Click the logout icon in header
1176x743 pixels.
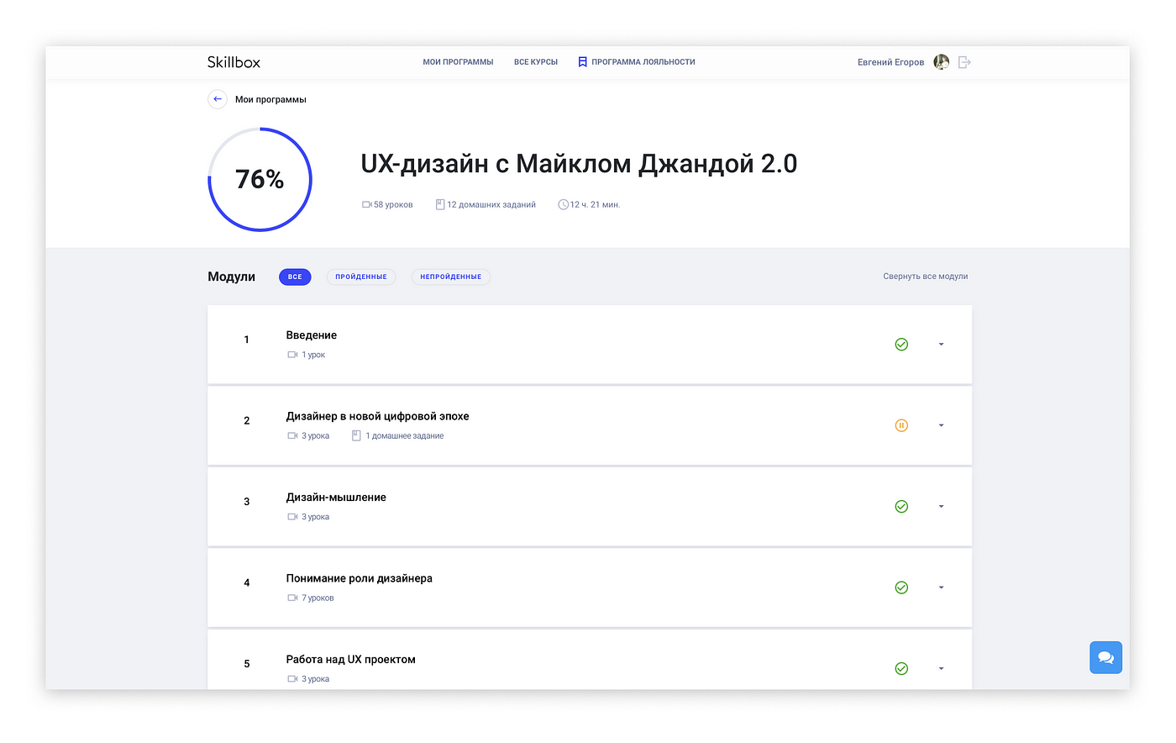tap(964, 62)
